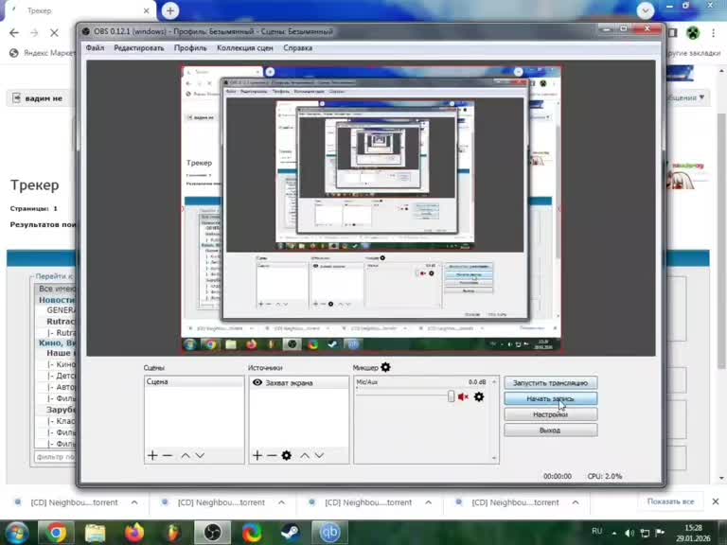Screen dimensions: 727x545
Task: Adjust the Mic/Aux volume slider handle
Action: tap(451, 396)
